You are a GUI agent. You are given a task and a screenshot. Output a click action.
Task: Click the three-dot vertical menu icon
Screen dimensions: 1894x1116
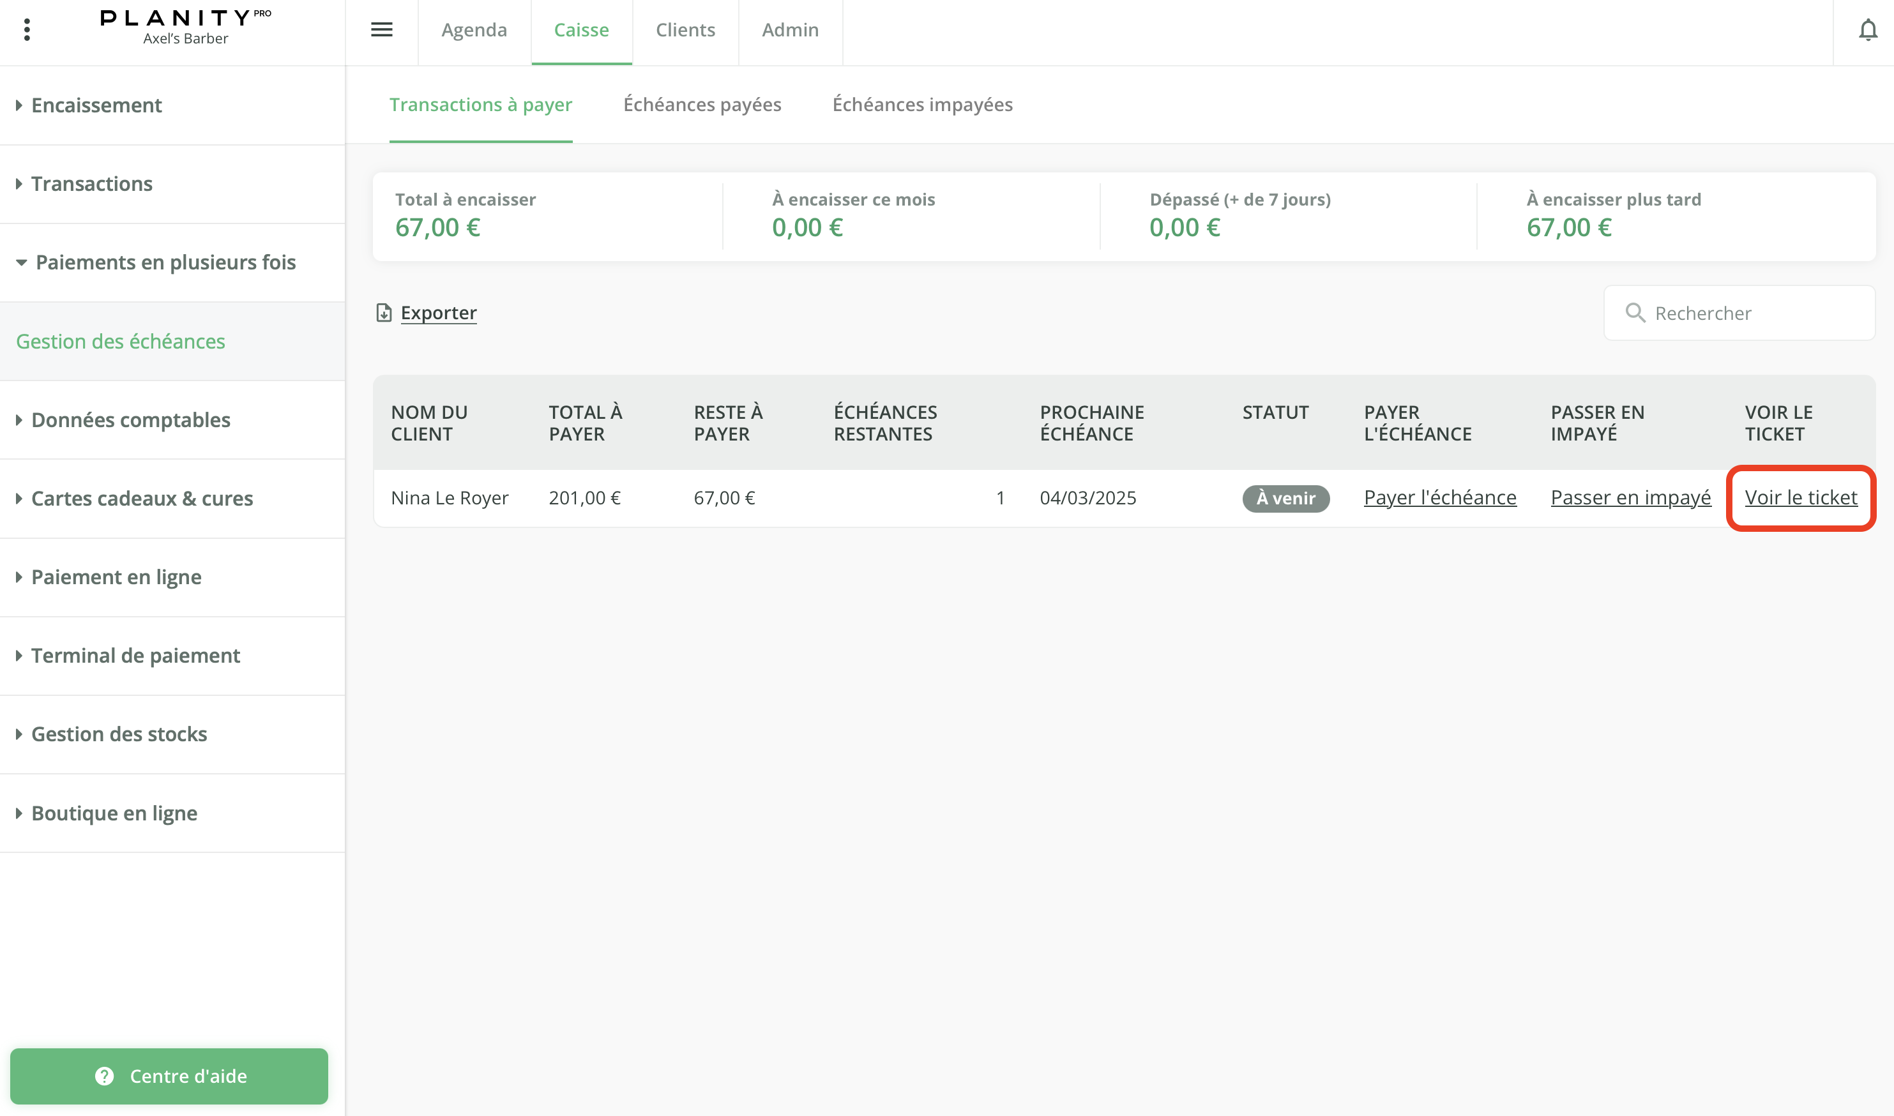tap(27, 29)
